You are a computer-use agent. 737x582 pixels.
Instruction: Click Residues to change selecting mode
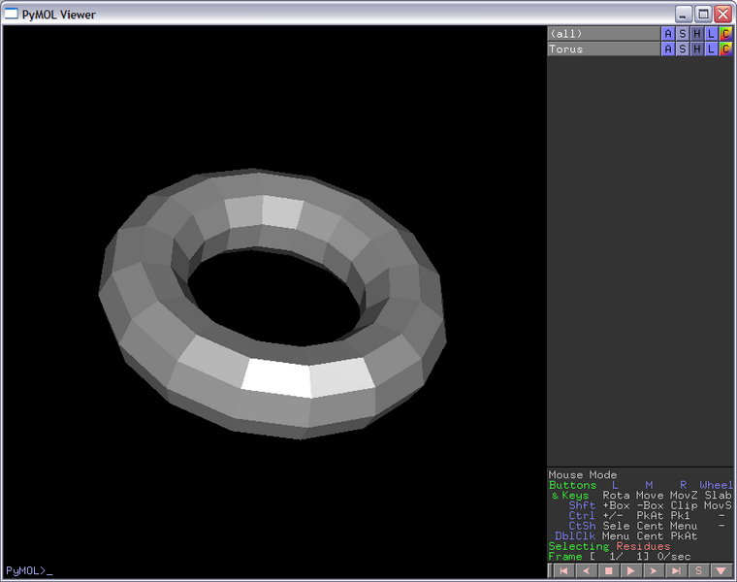pyautogui.click(x=642, y=547)
